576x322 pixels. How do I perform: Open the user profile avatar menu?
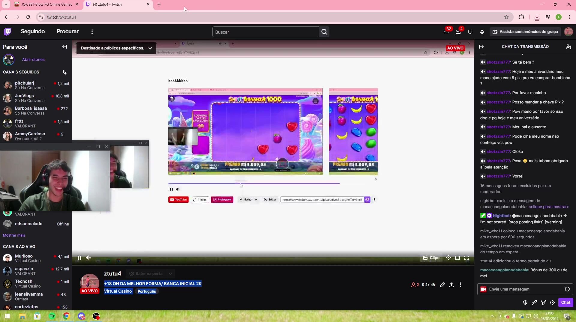568,32
